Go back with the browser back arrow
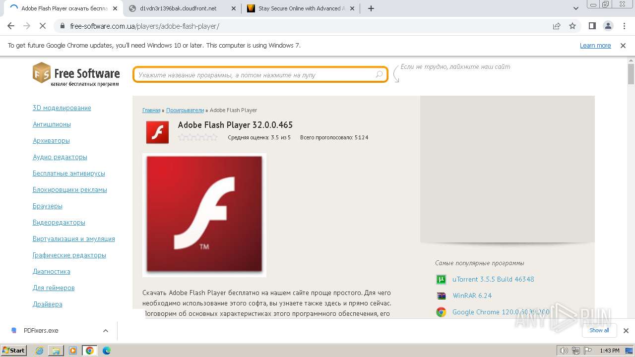The image size is (635, 357). [11, 26]
